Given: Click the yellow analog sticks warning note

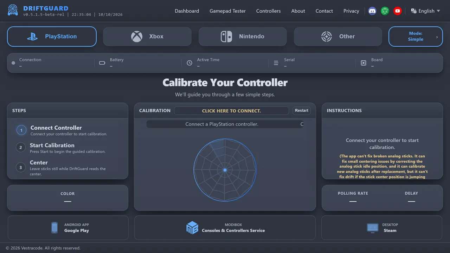Looking at the screenshot, I should point(382,167).
